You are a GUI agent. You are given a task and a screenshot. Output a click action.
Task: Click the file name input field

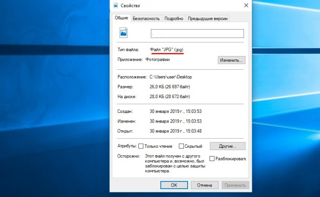[197, 34]
